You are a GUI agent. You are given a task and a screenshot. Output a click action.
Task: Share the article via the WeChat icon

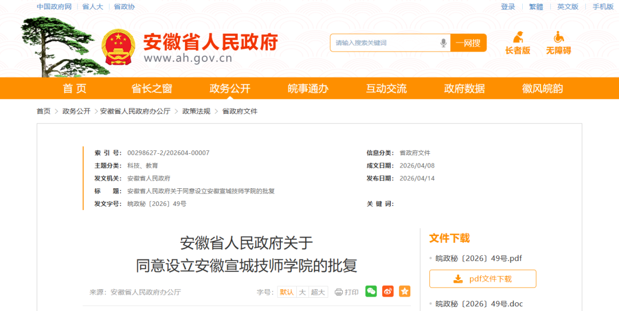pyautogui.click(x=371, y=291)
